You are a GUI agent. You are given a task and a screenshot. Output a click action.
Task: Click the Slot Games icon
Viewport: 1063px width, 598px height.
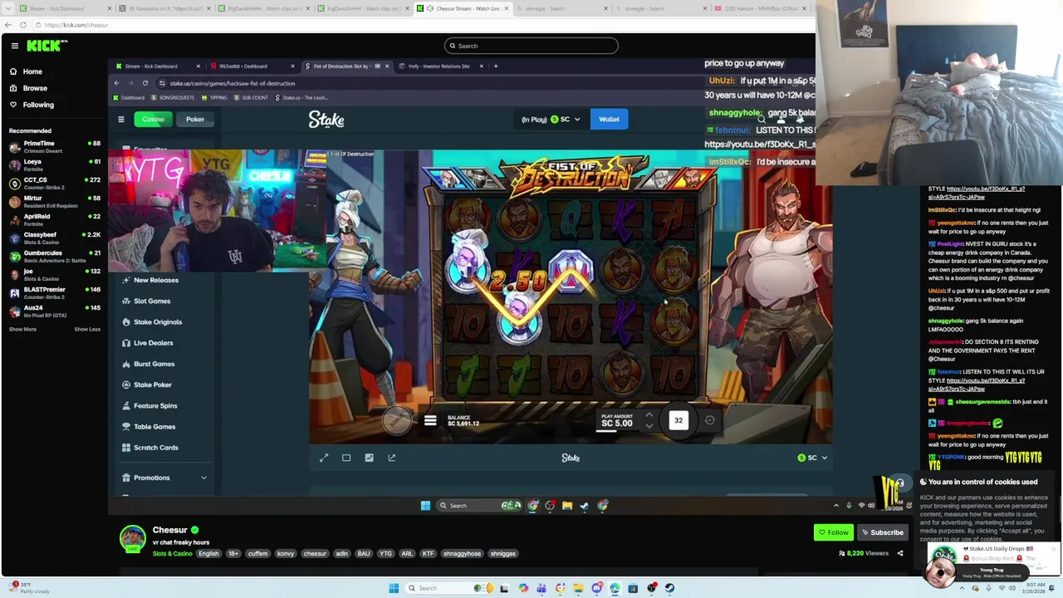[126, 301]
